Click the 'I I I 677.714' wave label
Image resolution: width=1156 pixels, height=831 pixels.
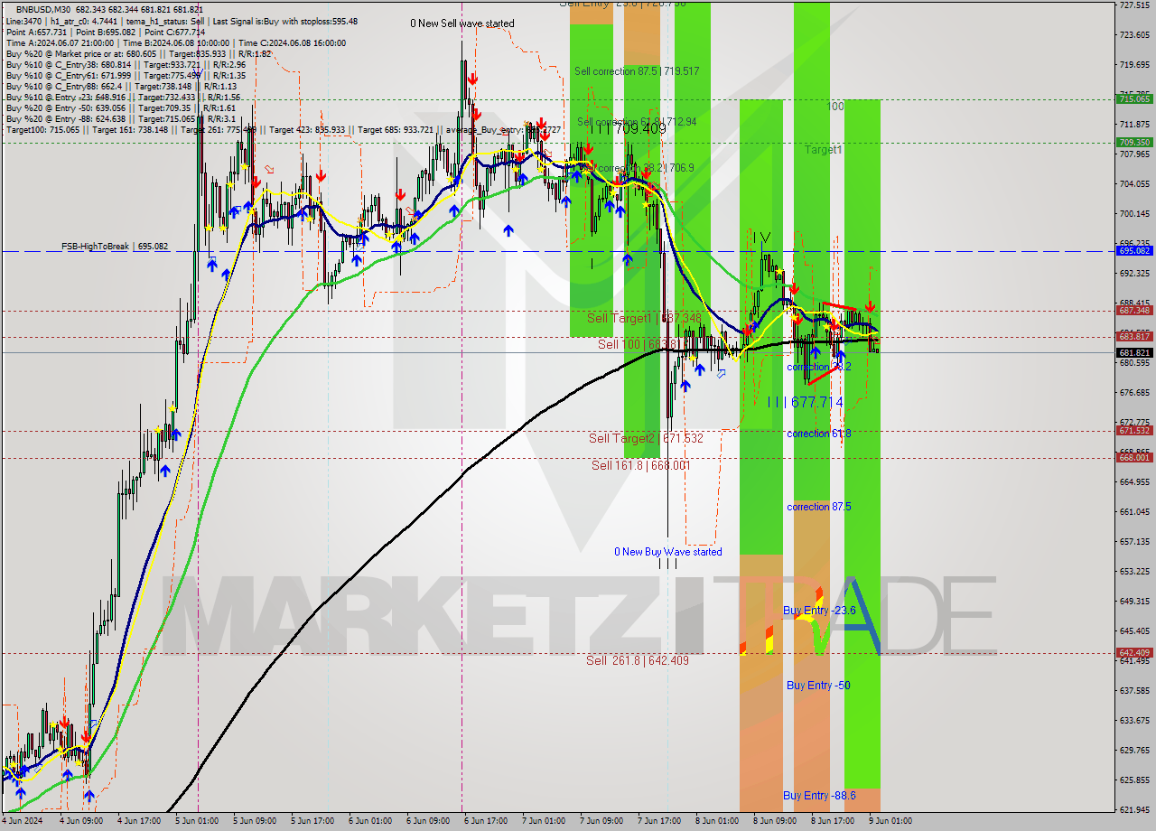point(806,402)
